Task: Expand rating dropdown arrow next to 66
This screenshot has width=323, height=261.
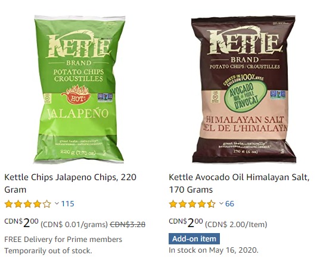Action: coord(221,203)
